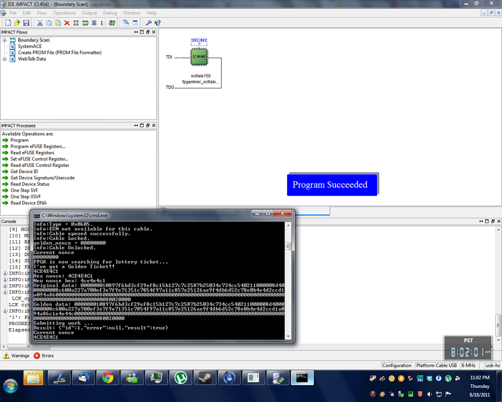Screen dimensions: 502x402
Task: Open the Help menu
Action: (152, 13)
